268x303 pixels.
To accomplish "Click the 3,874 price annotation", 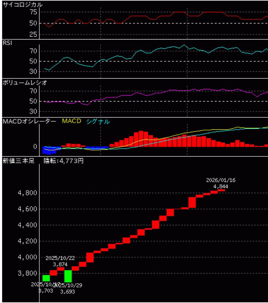I will 60,264.
